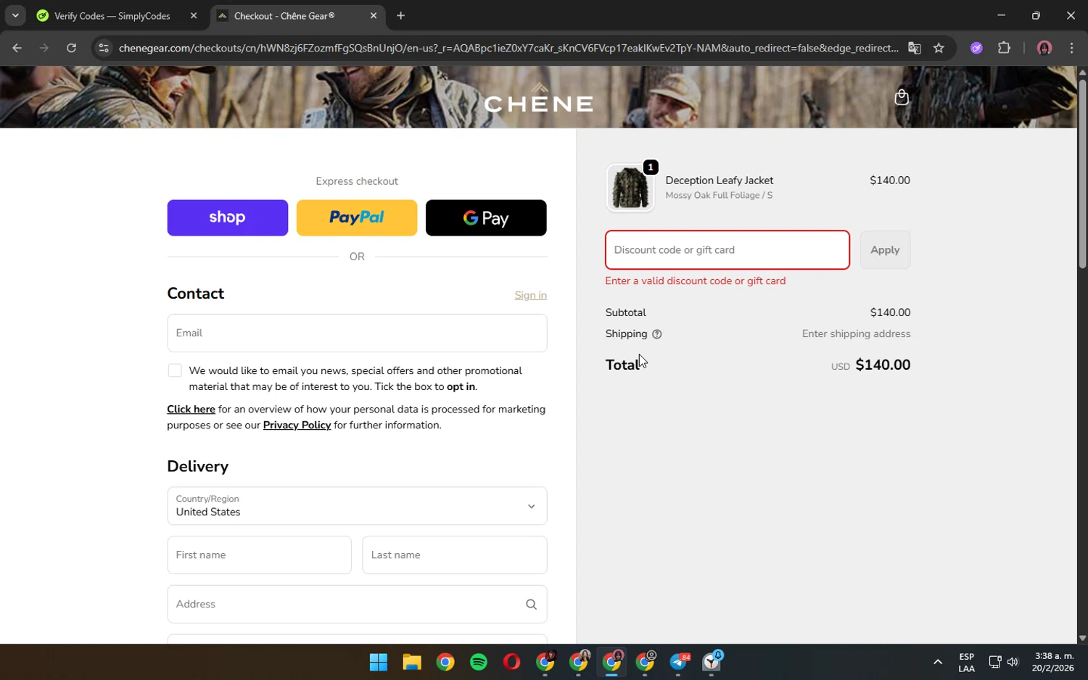Focus the Discount code or gift card field

728,250
